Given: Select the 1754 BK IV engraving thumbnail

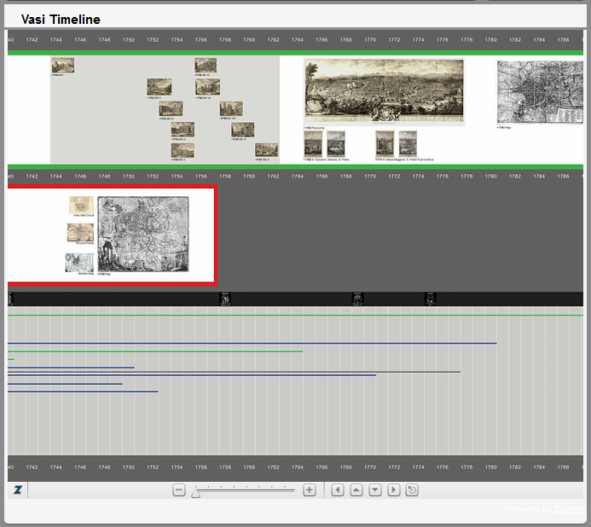Looking at the screenshot, I should coord(183,130).
